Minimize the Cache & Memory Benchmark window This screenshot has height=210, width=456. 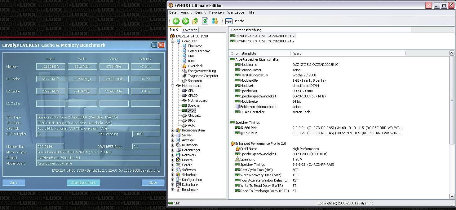(x=154, y=45)
